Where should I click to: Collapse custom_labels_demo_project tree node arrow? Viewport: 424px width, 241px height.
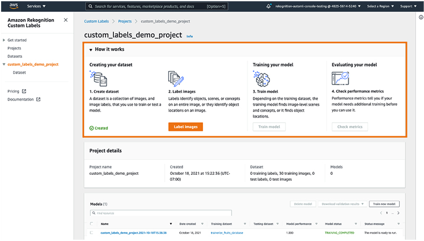coord(4,64)
